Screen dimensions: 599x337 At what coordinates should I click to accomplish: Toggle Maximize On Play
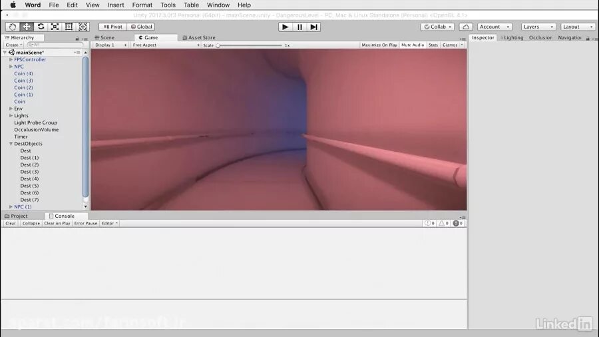(379, 45)
